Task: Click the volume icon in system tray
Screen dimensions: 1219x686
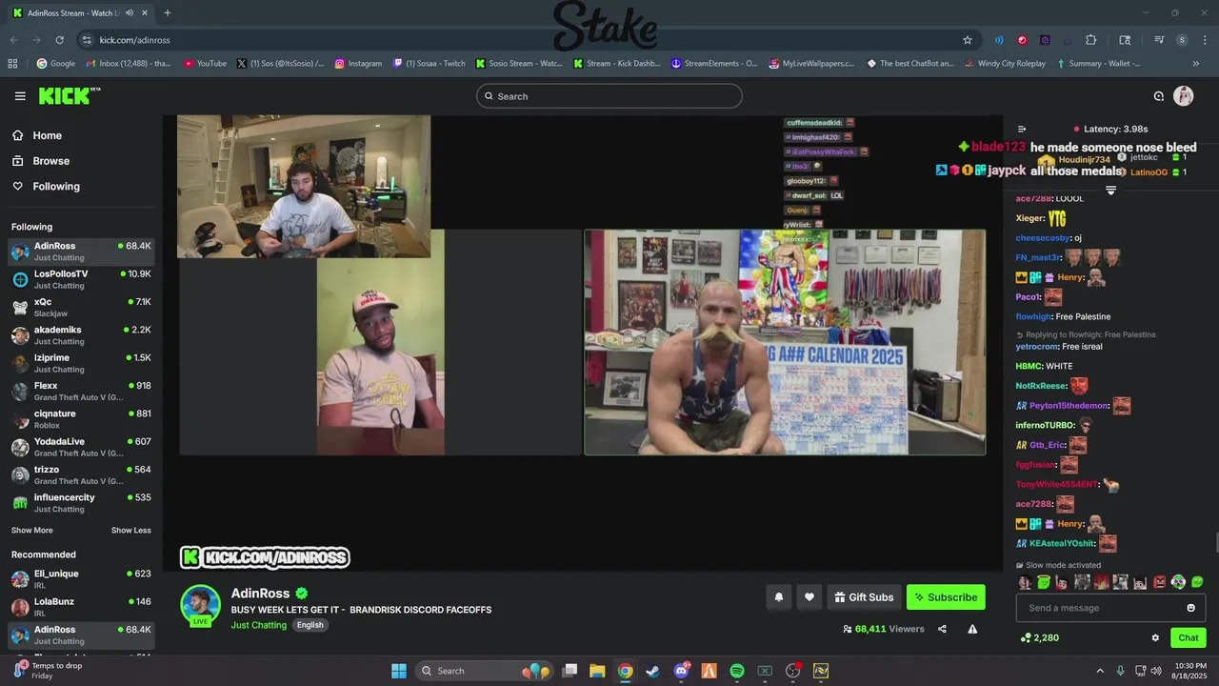Action: [1156, 671]
